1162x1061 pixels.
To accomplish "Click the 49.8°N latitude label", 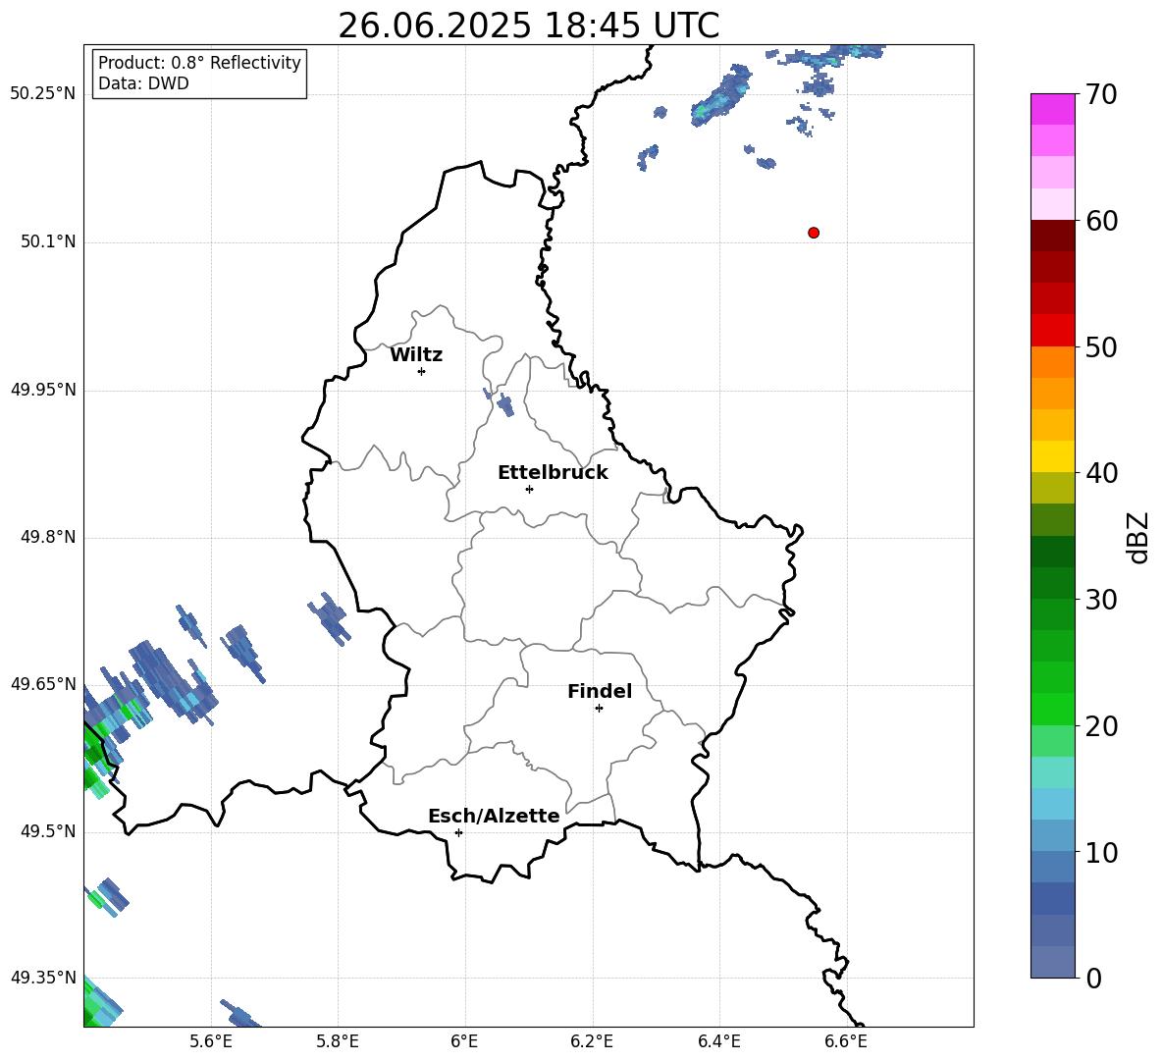I will [48, 537].
